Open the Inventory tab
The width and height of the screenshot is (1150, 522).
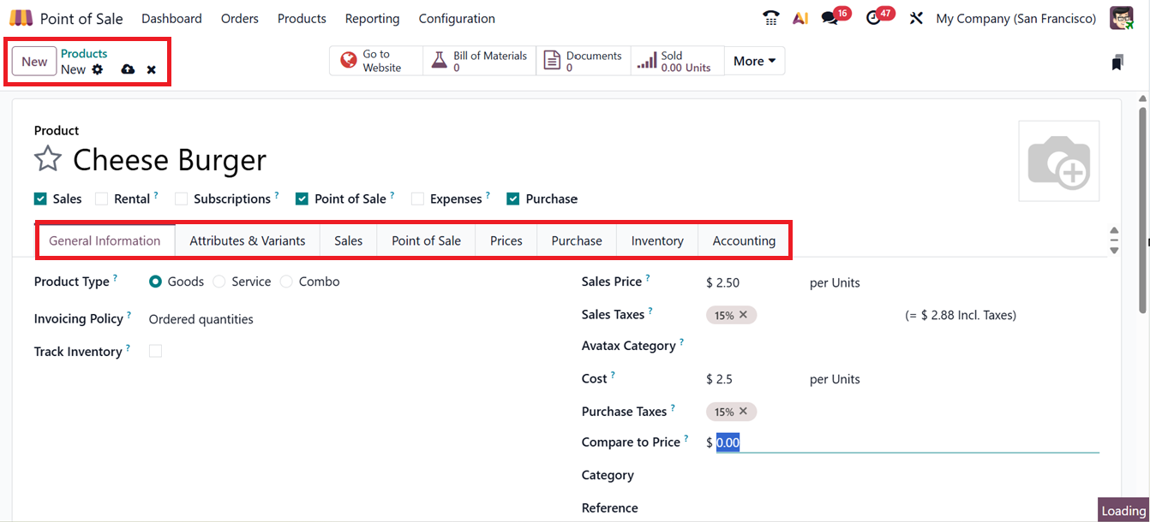pyautogui.click(x=657, y=240)
